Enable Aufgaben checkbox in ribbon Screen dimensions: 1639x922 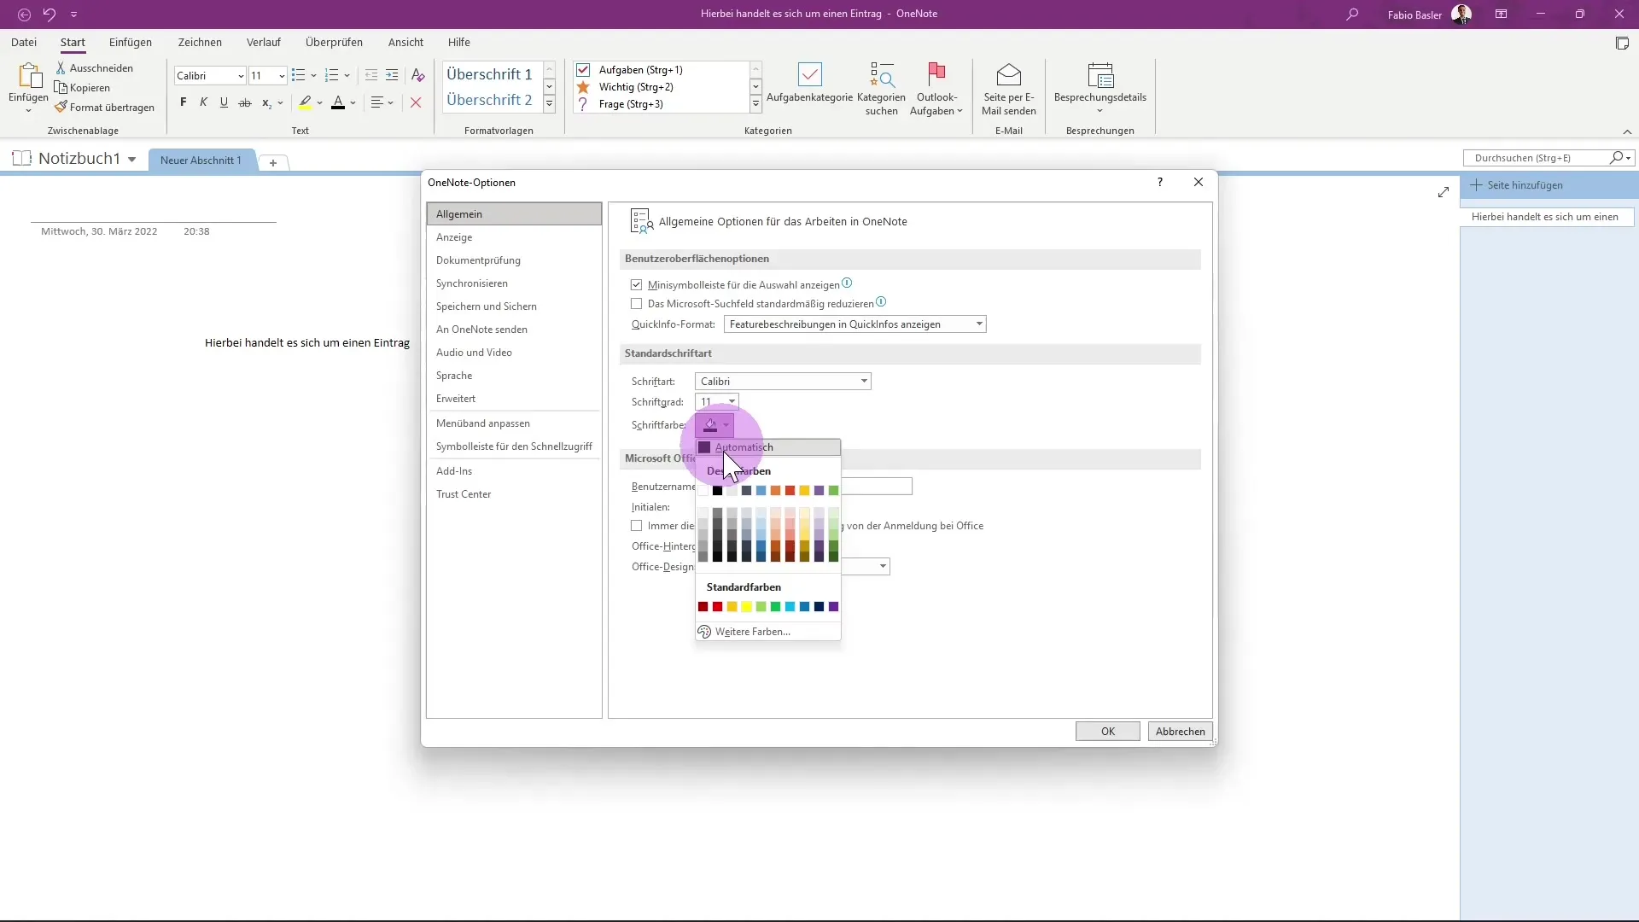point(584,70)
